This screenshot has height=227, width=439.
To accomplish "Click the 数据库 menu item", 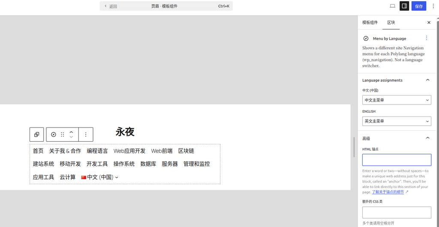I will click(148, 164).
